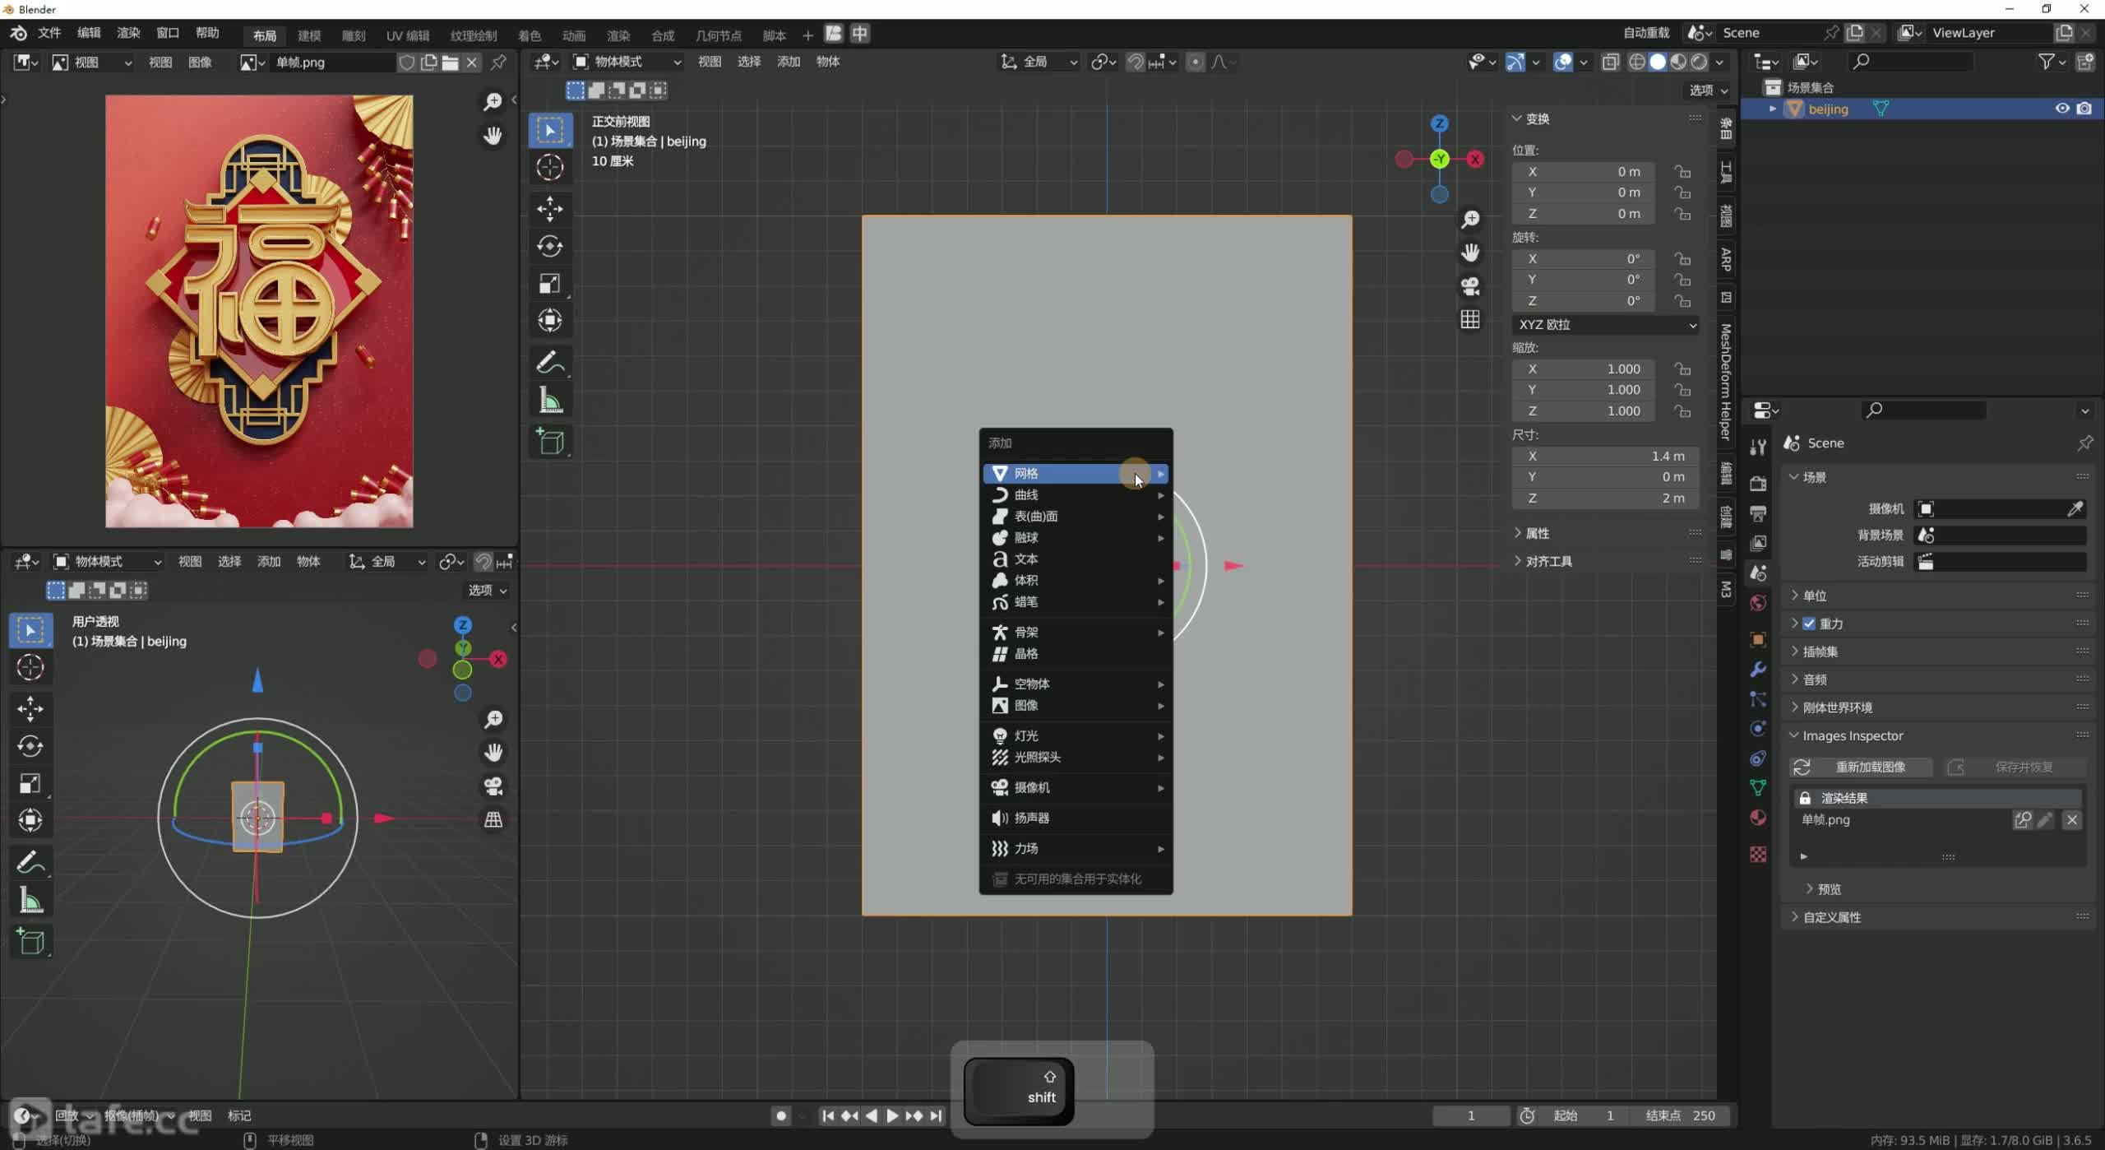Open the Render properties tab icon
This screenshot has width=2105, height=1150.
coord(1758,484)
